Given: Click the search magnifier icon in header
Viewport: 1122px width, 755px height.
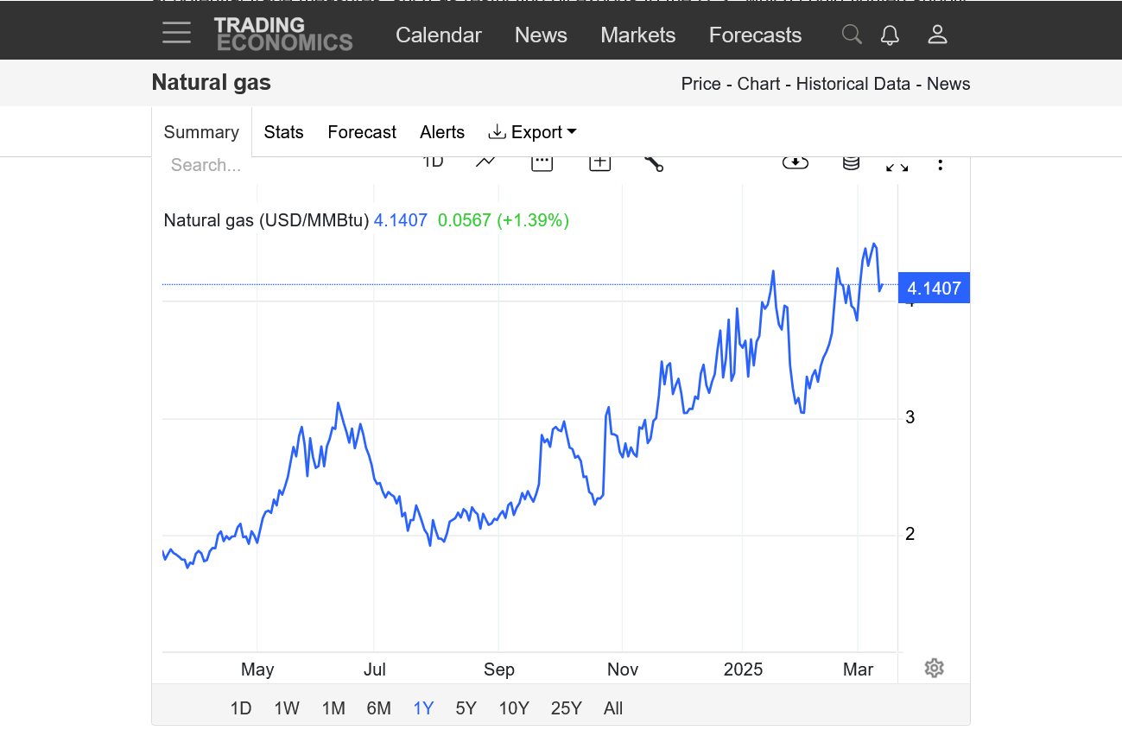Looking at the screenshot, I should pyautogui.click(x=852, y=35).
